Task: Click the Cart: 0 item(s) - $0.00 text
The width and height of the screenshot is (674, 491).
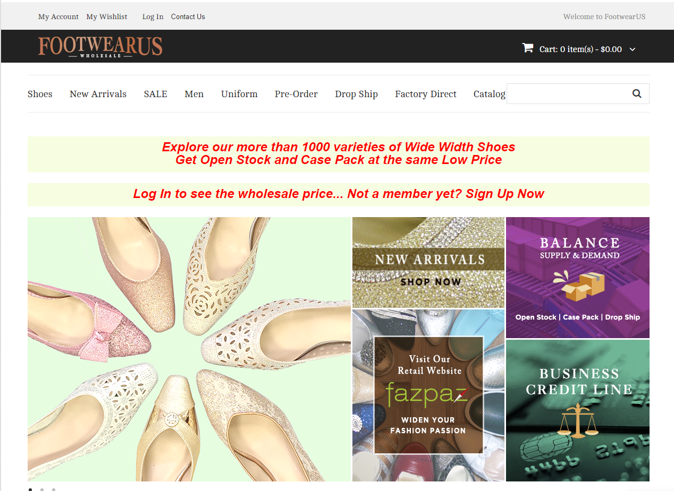Action: coord(580,49)
